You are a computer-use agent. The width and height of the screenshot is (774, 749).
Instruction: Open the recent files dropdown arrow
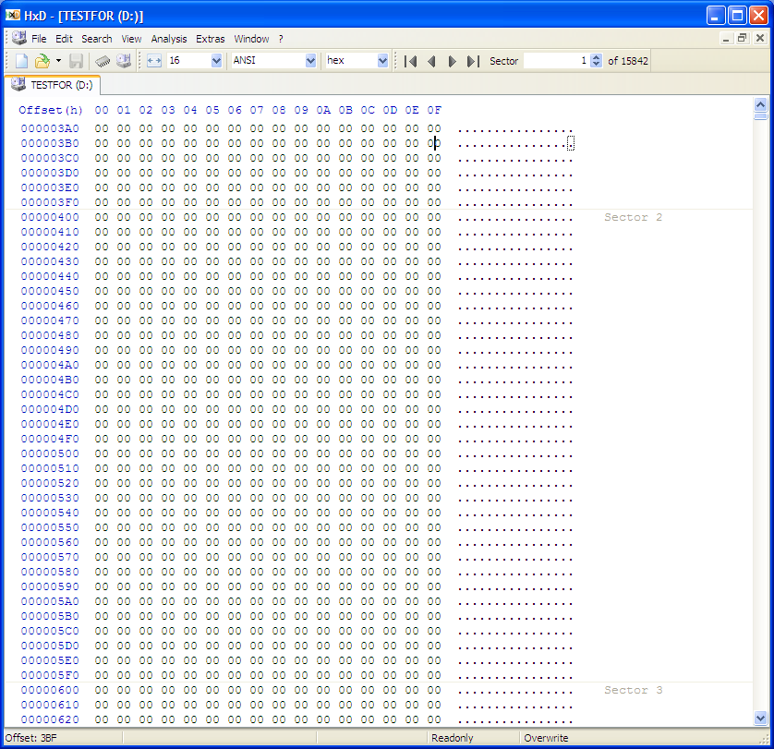point(58,61)
